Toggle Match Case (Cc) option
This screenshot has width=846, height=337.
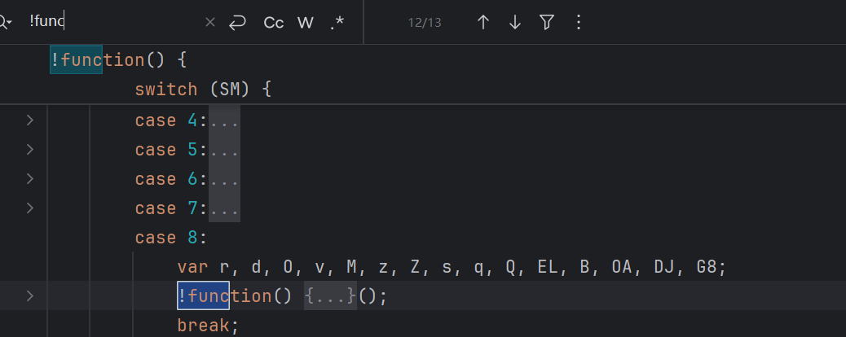click(x=274, y=22)
